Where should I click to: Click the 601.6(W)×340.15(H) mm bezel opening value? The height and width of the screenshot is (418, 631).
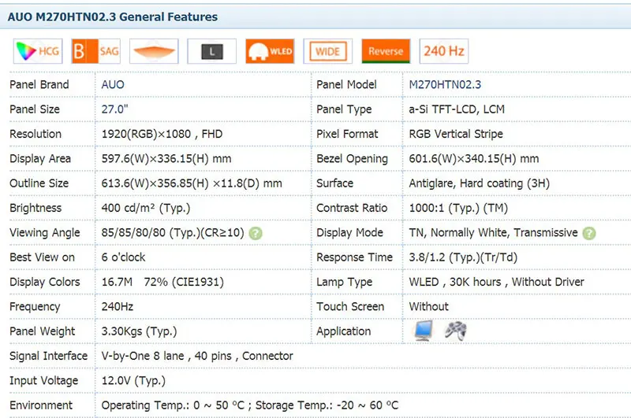[x=474, y=158]
